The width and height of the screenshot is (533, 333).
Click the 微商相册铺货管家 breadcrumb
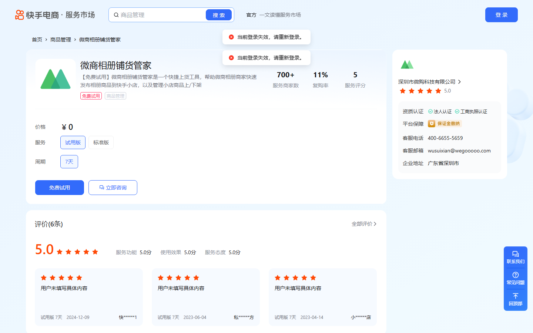tap(100, 40)
